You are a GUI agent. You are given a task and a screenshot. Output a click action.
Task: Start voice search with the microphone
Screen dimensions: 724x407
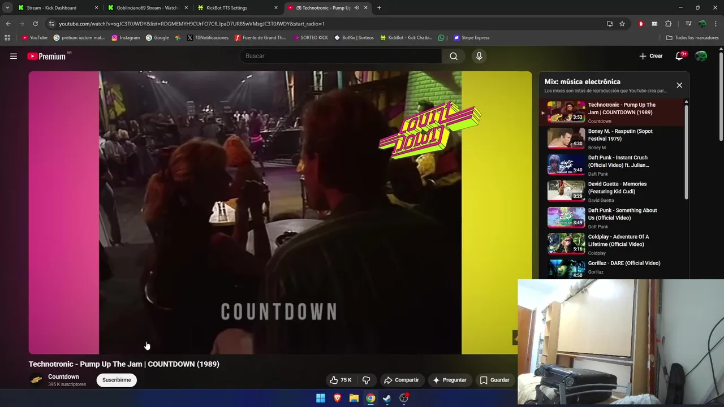[479, 56]
